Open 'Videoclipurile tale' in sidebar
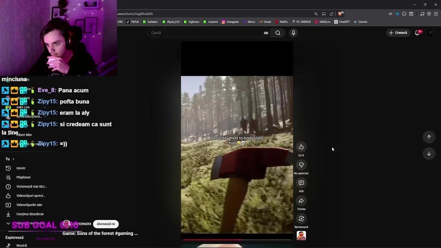The image size is (441, 248). click(29, 205)
